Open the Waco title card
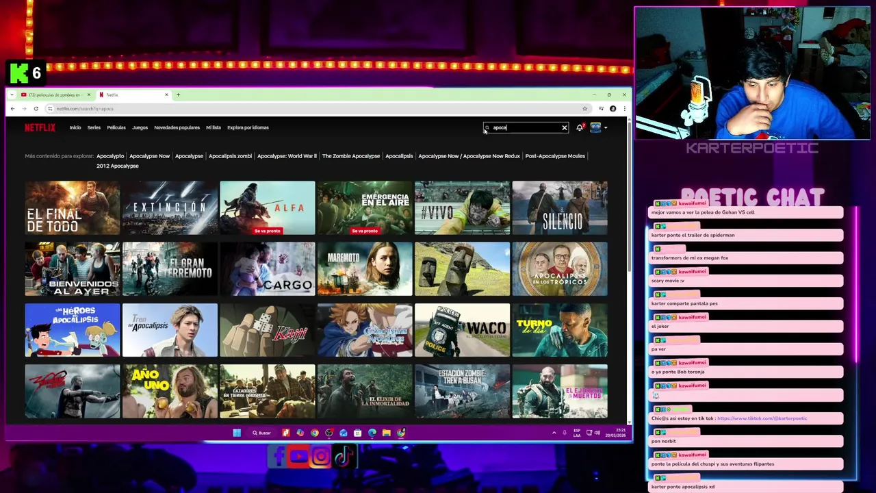876x493 pixels. click(463, 330)
